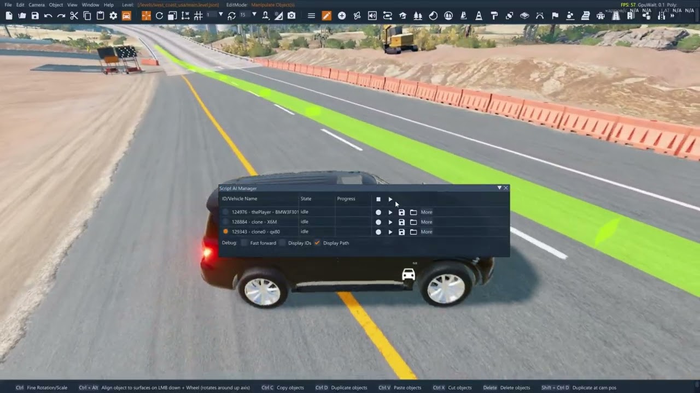Open the Camera menu

[x=37, y=5]
